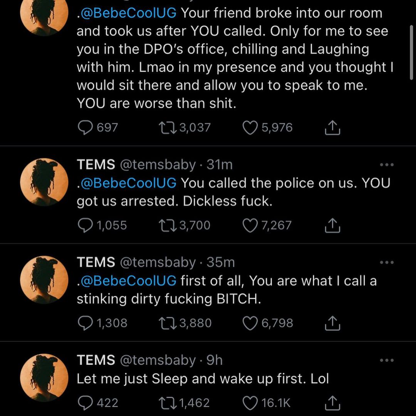Retweet the tweet with 3,037 retweets
This screenshot has height=416, width=416.
pyautogui.click(x=168, y=128)
